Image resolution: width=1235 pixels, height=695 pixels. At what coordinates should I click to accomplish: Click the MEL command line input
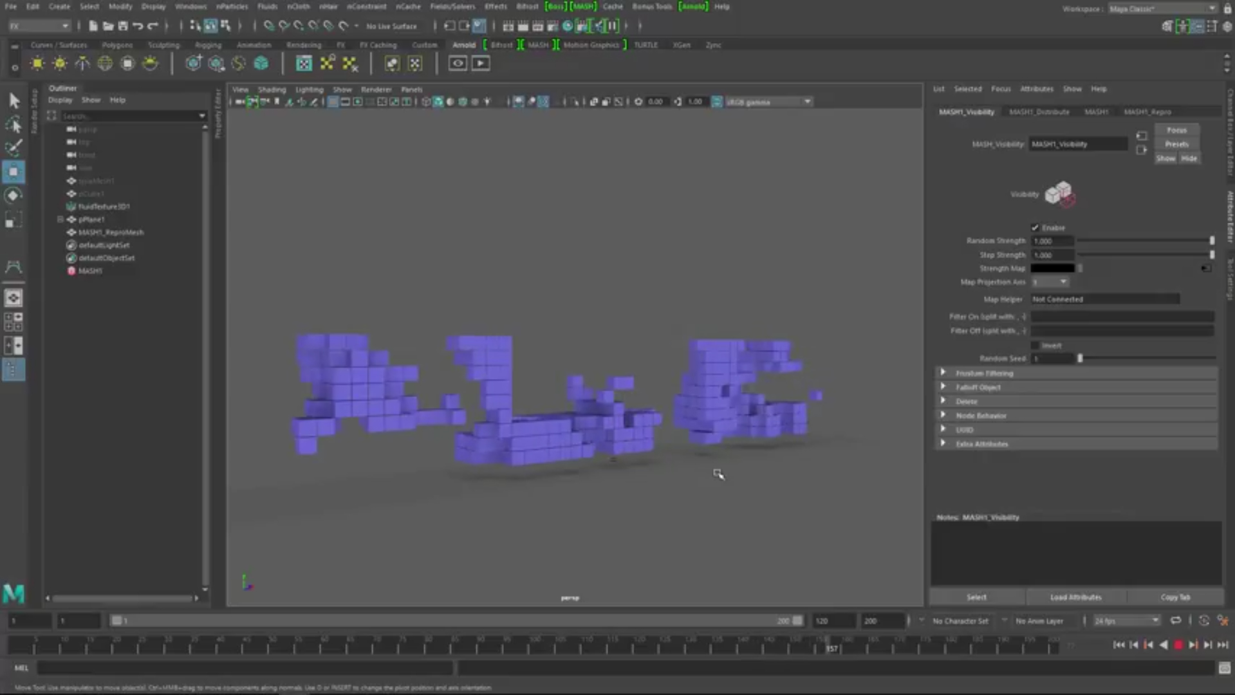[x=245, y=668]
